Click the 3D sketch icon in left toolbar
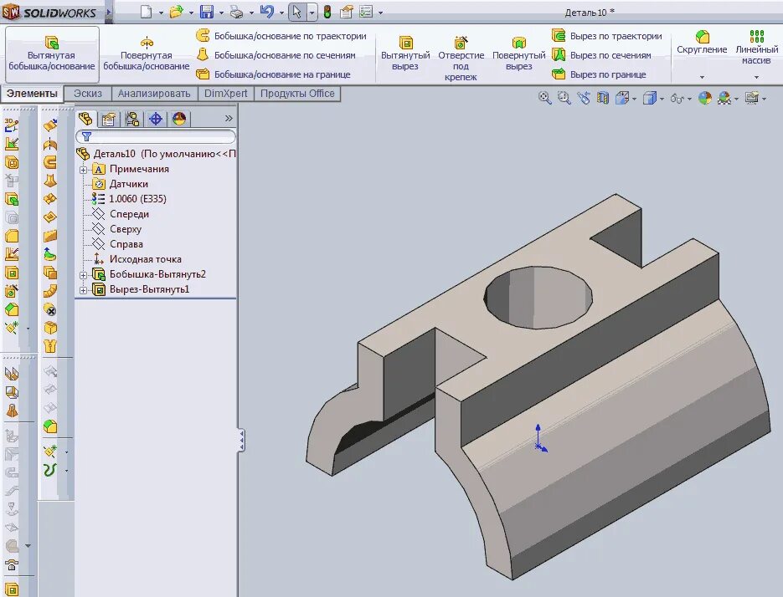 click(12, 125)
